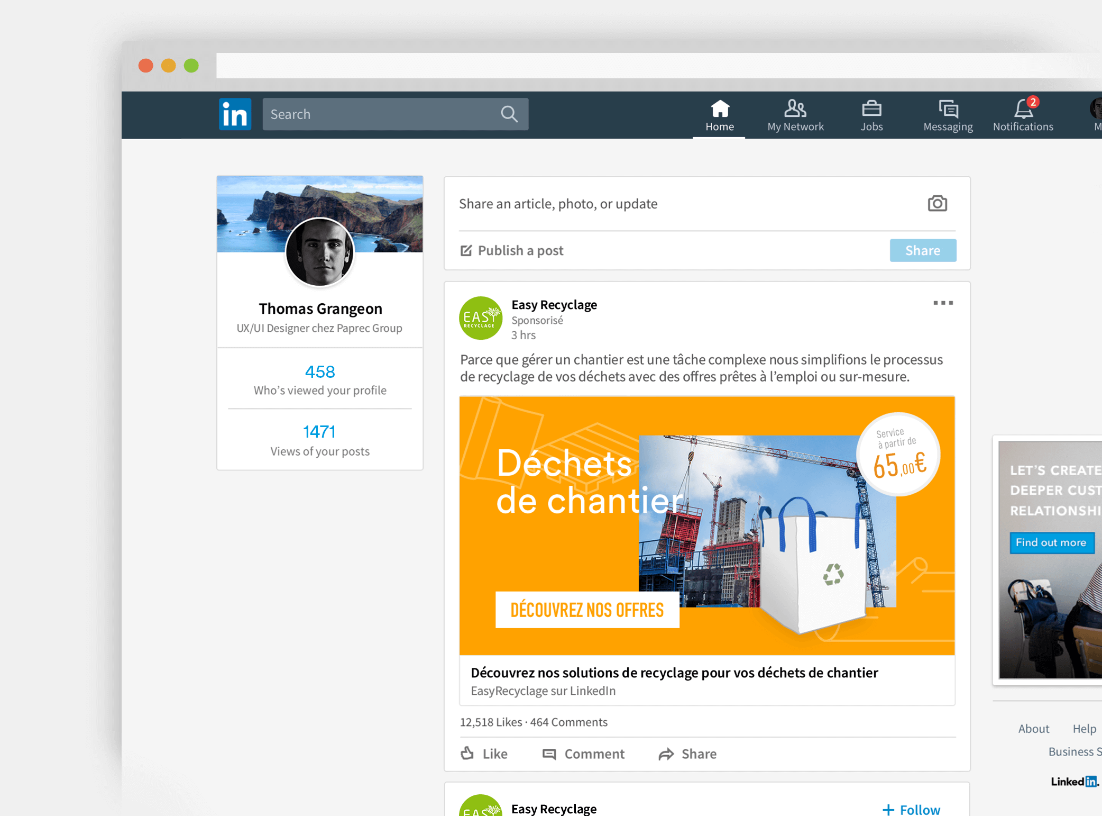Click into the Search field

pos(395,114)
